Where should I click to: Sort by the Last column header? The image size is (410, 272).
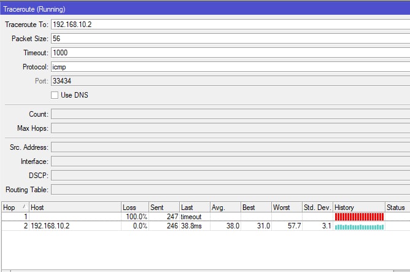[195, 208]
